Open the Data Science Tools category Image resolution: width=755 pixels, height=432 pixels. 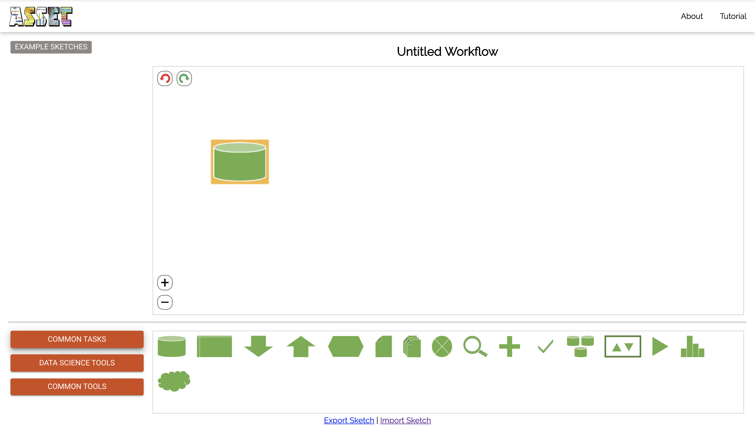(x=77, y=362)
